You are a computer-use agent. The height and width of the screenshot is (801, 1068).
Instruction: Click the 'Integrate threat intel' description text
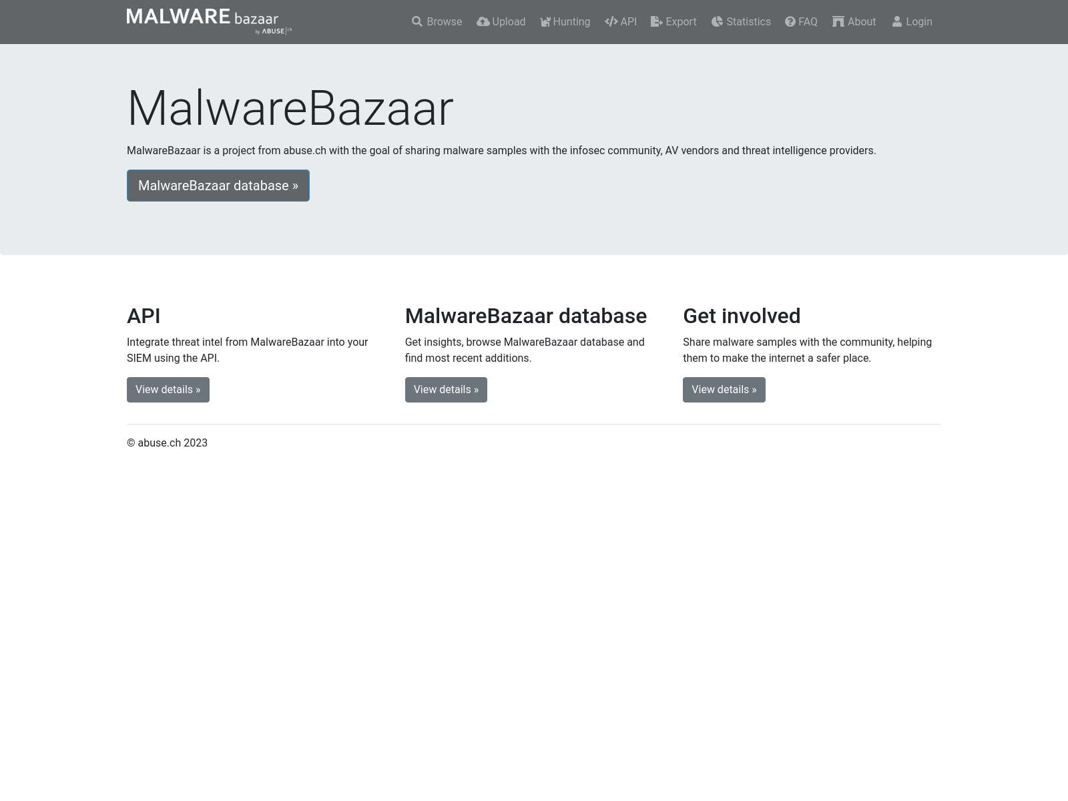click(248, 350)
